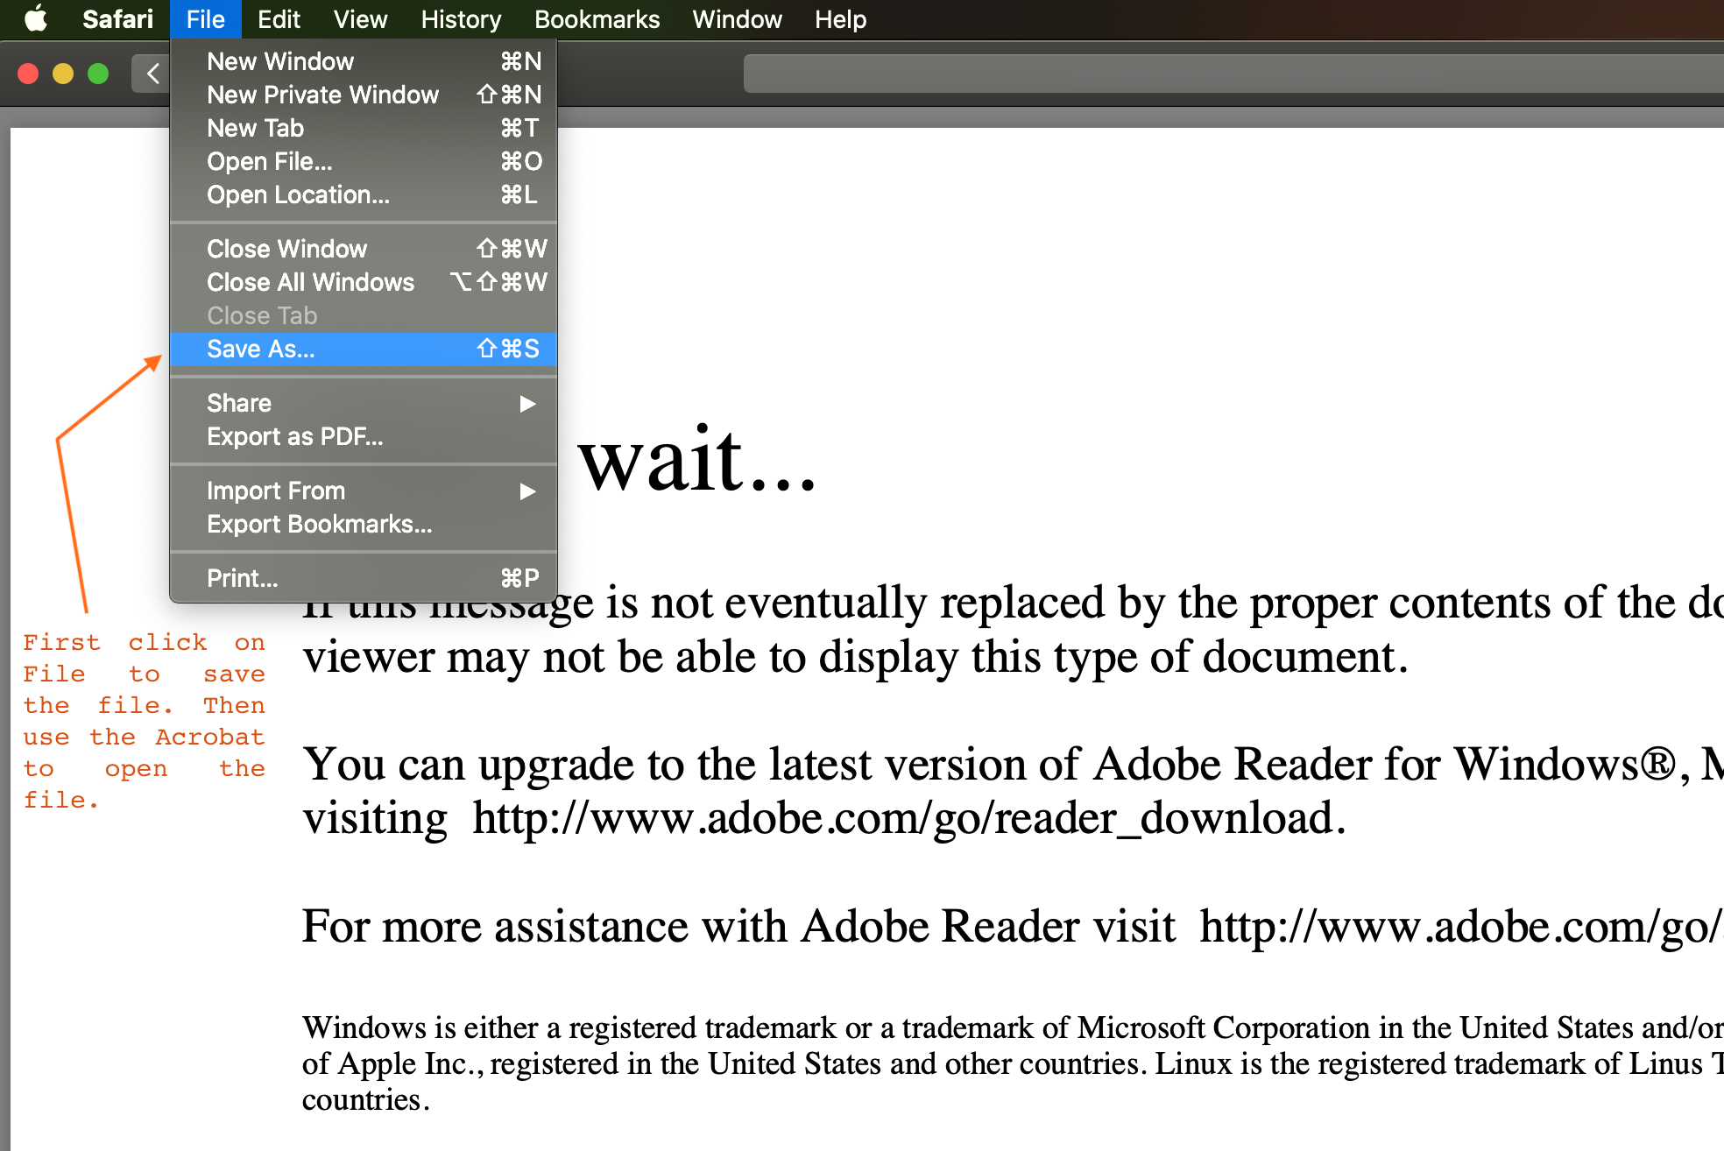This screenshot has width=1724, height=1151.
Task: Click the Bookmarks menu
Action: pos(595,18)
